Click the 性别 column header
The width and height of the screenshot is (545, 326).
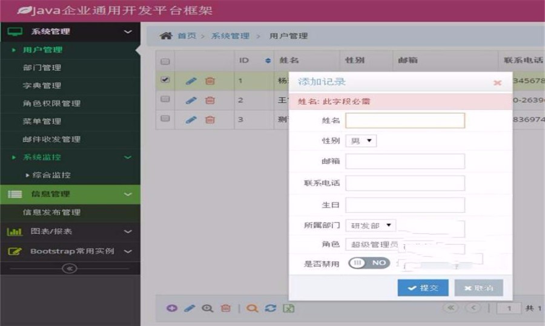tap(355, 60)
